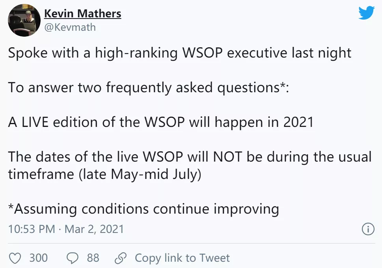This screenshot has height=268, width=382.
Task: Click the Mar 2, 2021 date
Action: [x=94, y=229]
